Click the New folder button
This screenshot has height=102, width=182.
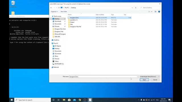click(x=64, y=12)
